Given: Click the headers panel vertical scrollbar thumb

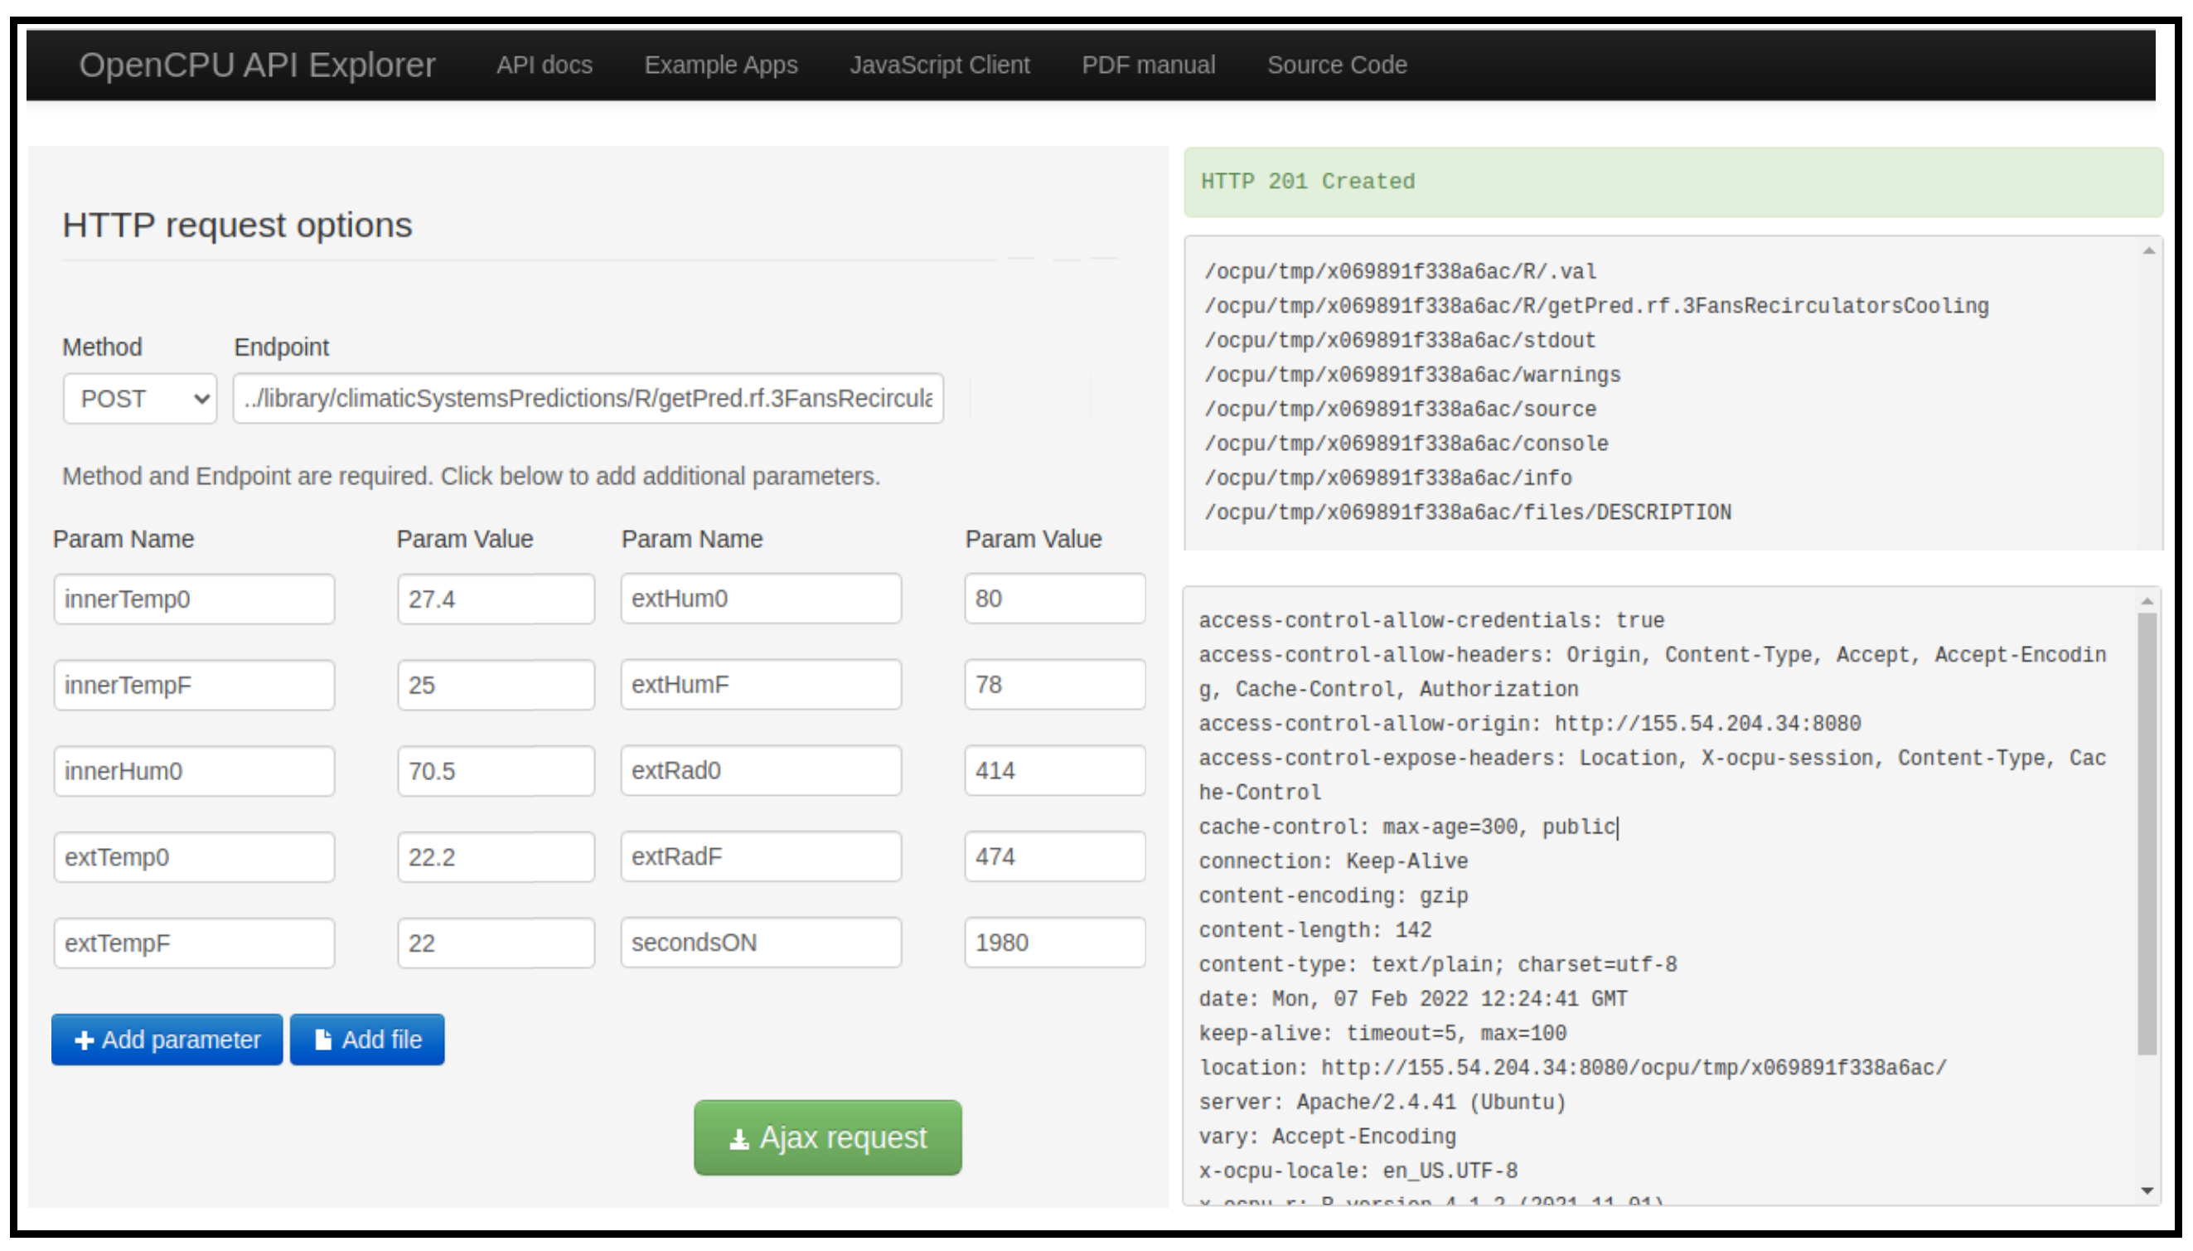Looking at the screenshot, I should point(2147,833).
